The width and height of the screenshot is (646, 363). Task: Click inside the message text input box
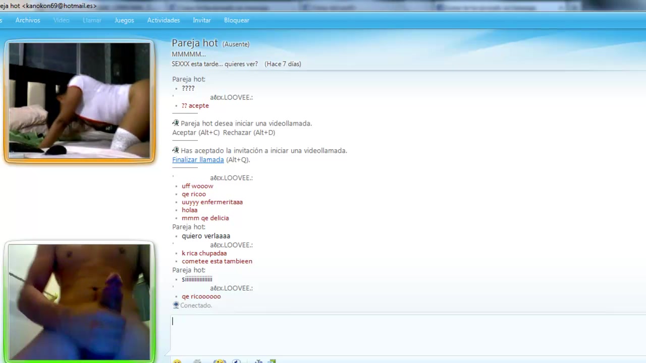pos(404,333)
